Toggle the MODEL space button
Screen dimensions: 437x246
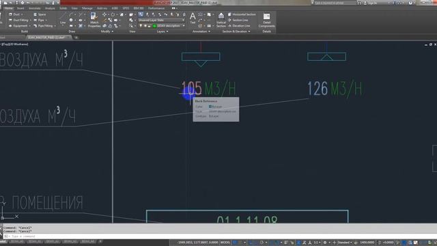pyautogui.click(x=225, y=243)
